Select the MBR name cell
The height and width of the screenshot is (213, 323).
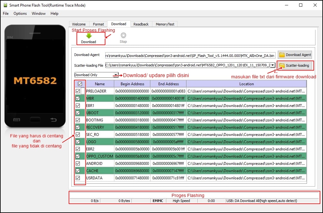(100, 98)
